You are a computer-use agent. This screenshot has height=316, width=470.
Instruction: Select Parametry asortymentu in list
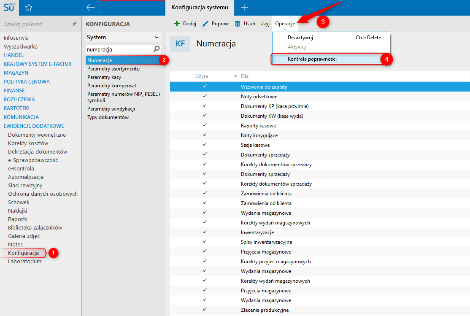(113, 69)
